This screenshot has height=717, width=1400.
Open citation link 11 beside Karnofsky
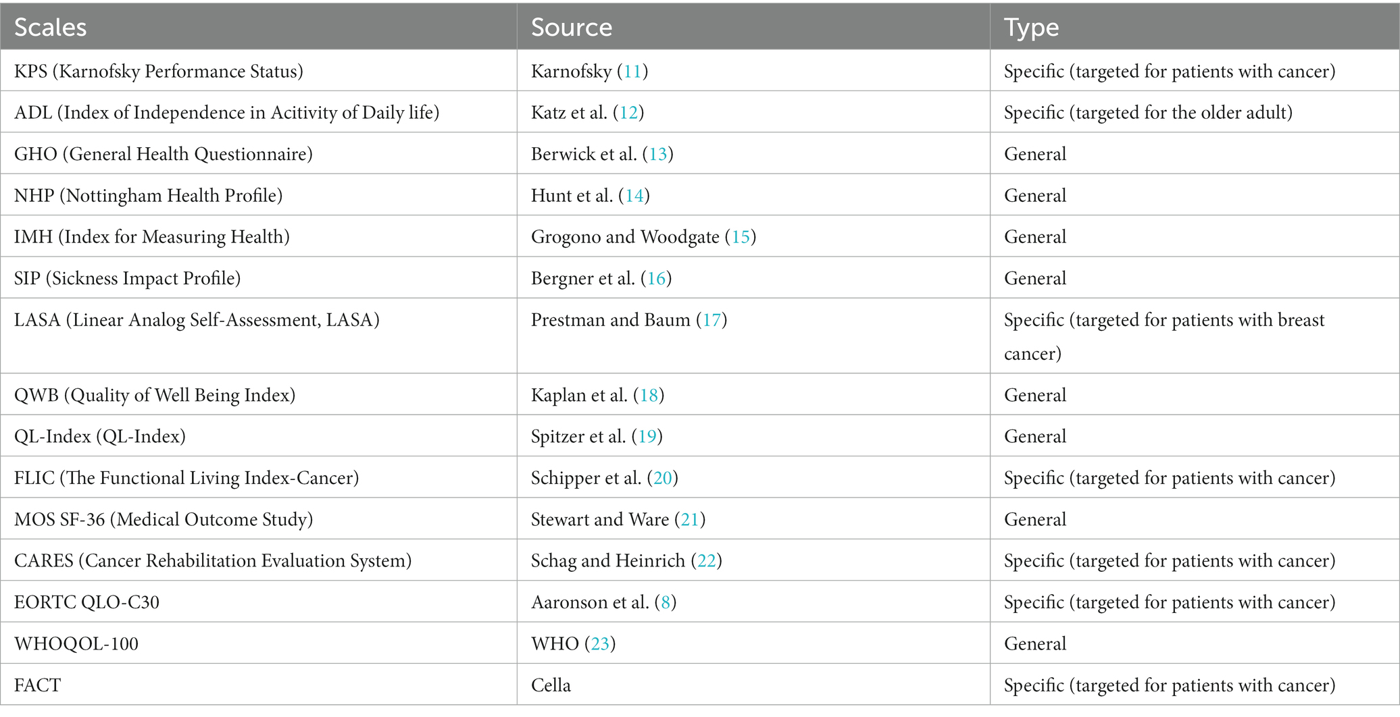coord(632,71)
